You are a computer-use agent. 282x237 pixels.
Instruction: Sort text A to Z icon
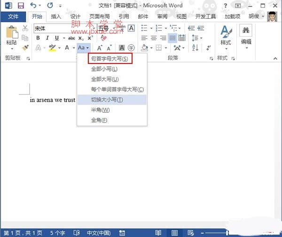click(x=196, y=47)
